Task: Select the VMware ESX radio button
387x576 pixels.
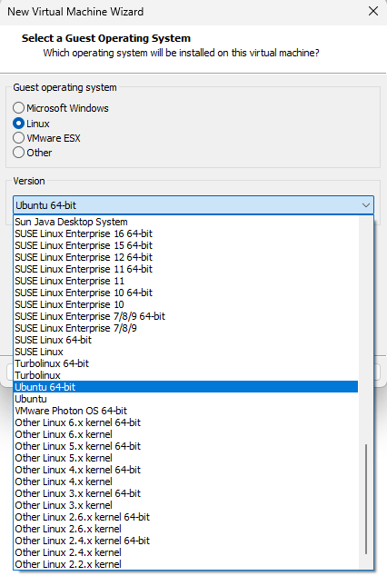Action: point(18,138)
